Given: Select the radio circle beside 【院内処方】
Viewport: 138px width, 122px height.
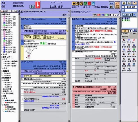Looking at the screenshot, I should coord(22,79).
